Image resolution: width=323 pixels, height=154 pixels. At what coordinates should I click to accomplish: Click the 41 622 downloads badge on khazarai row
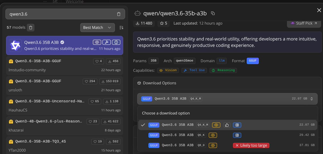coord(111,121)
